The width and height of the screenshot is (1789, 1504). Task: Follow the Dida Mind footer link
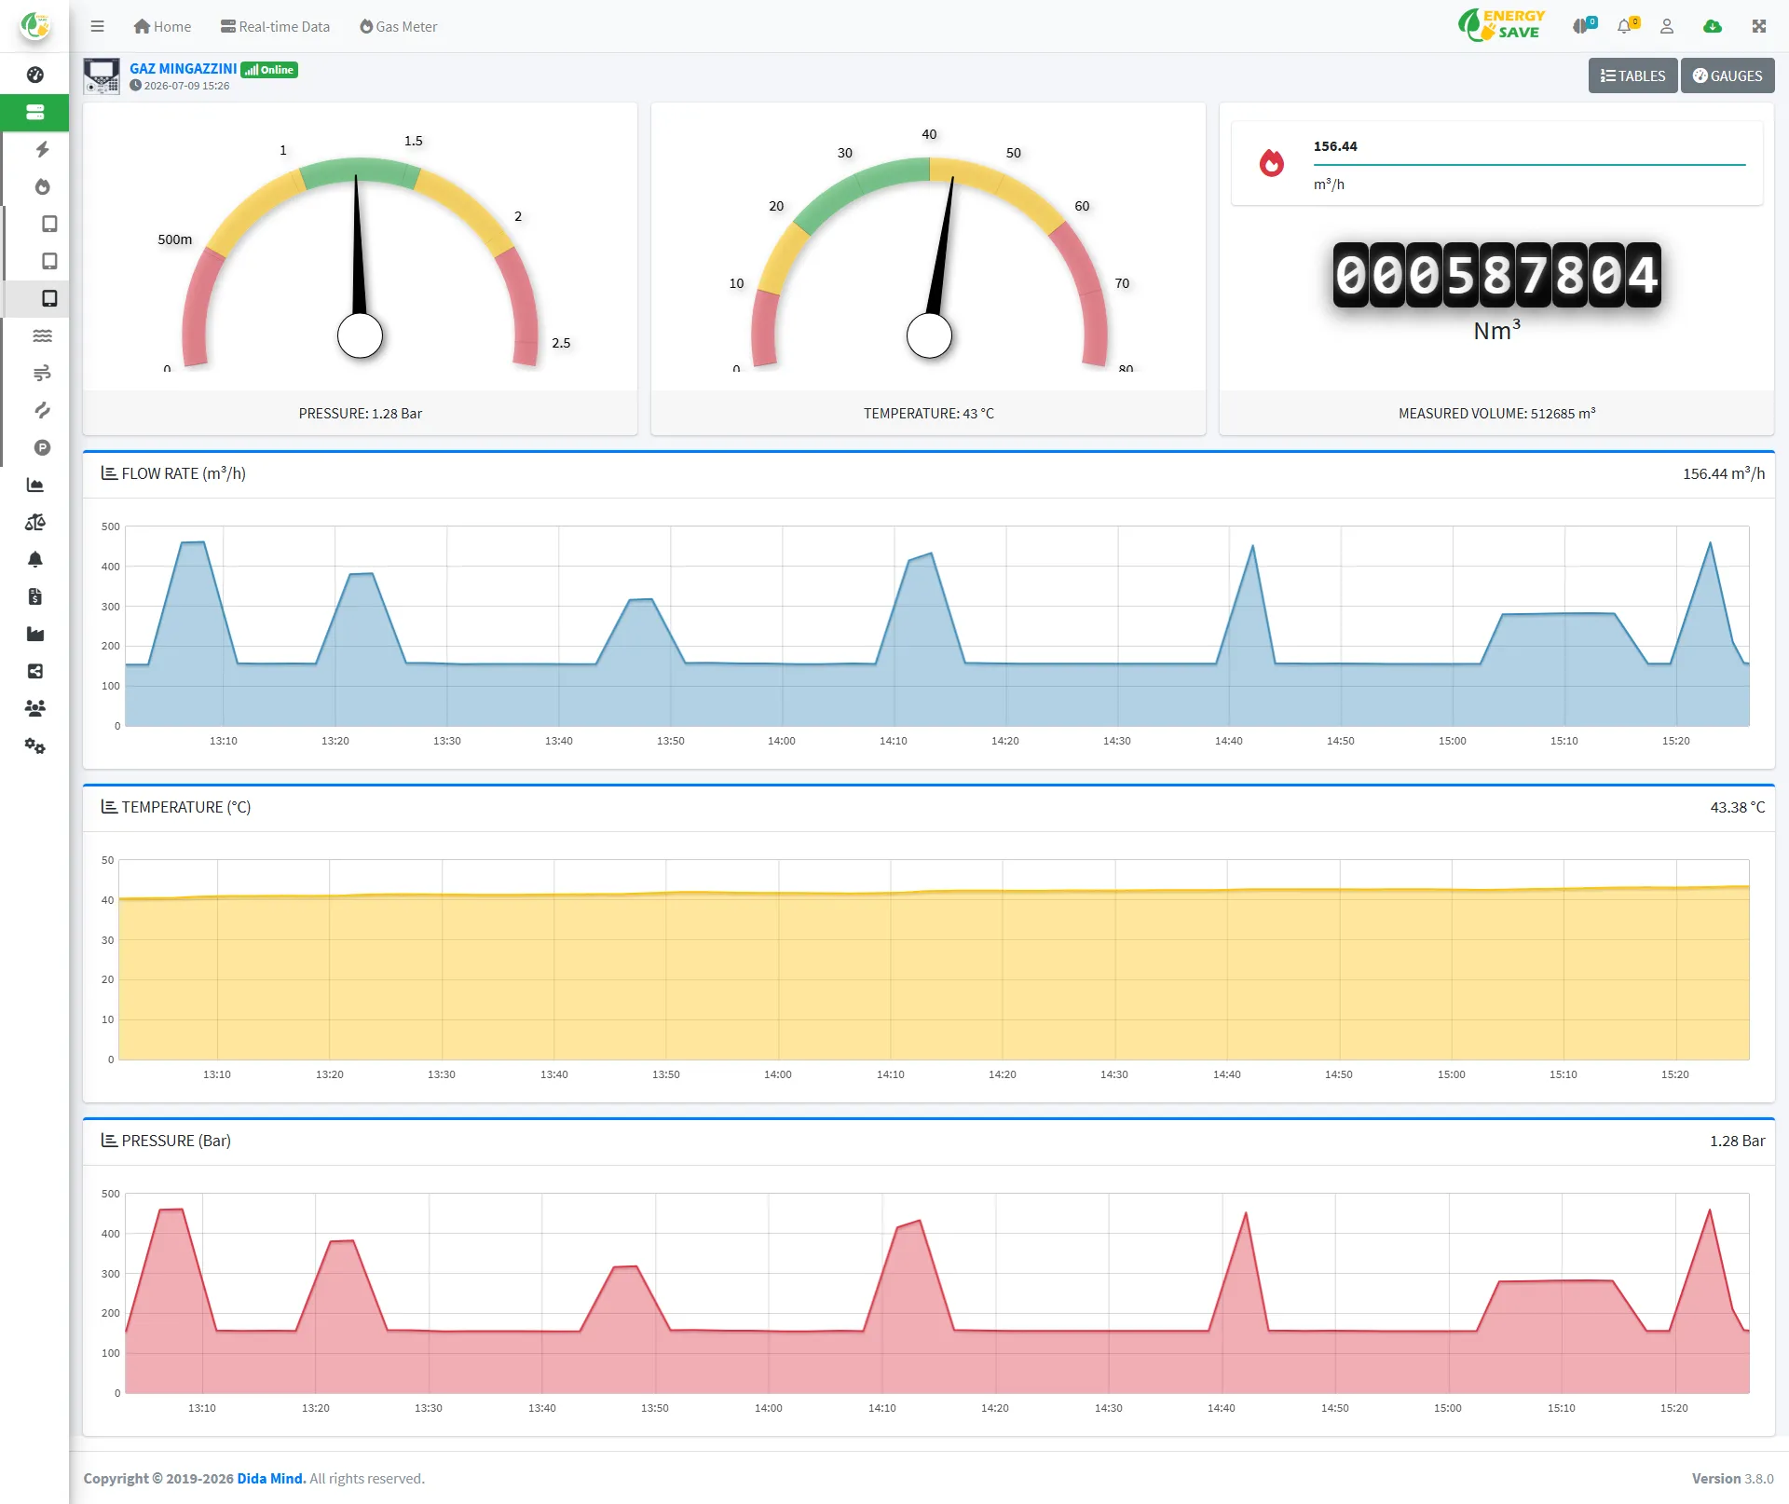click(271, 1478)
